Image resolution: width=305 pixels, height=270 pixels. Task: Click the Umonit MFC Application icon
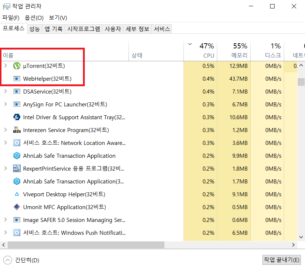17,207
